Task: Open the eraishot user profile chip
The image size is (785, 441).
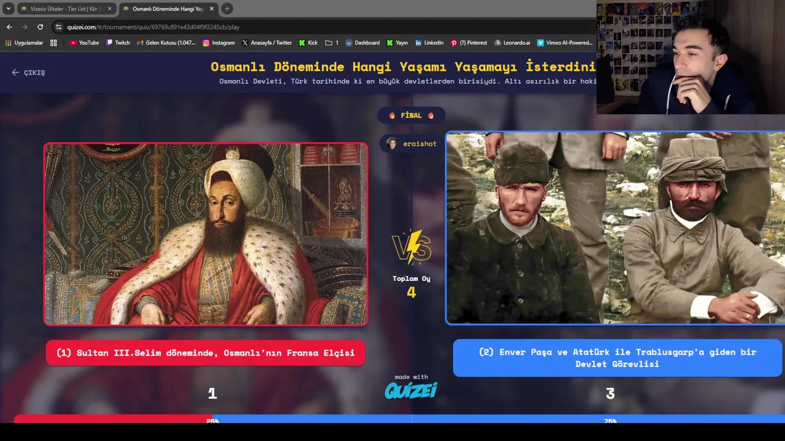Action: (x=411, y=144)
